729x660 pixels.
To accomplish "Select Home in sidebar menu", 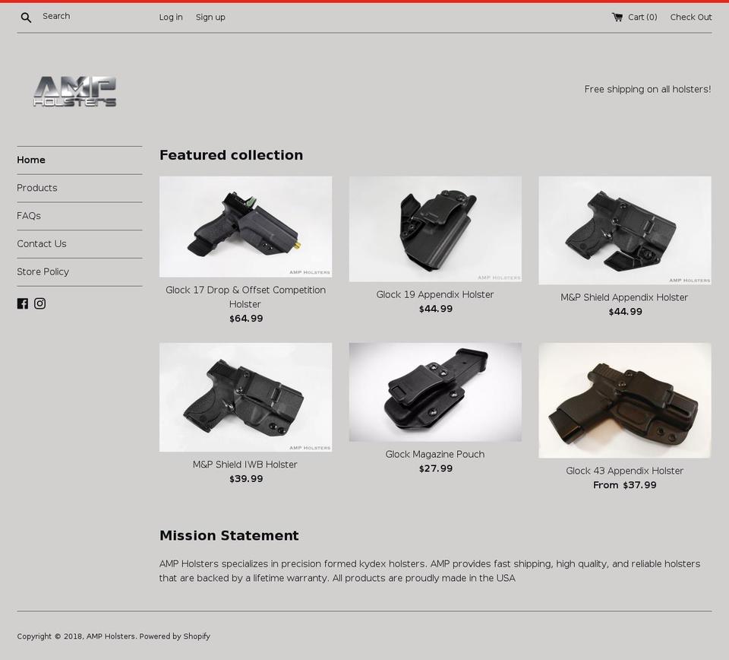I will point(31,160).
